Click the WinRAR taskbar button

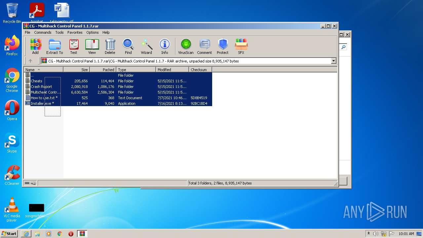(x=82, y=234)
